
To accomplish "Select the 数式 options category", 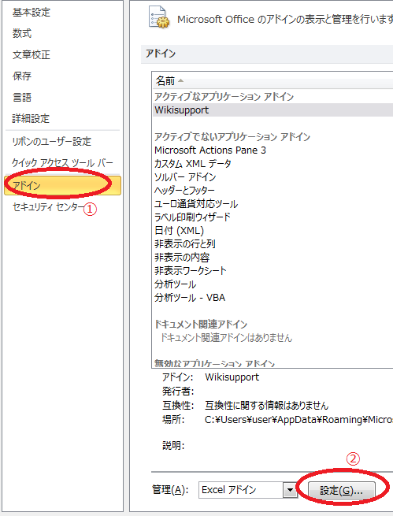I will coord(22,34).
